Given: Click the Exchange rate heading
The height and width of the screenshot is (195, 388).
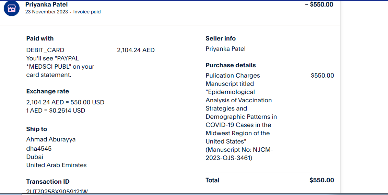Looking at the screenshot, I should point(47,91).
